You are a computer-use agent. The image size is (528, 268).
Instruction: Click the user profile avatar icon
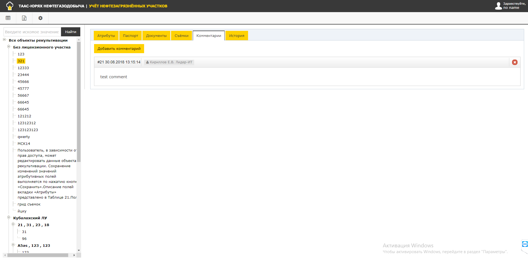(x=498, y=6)
